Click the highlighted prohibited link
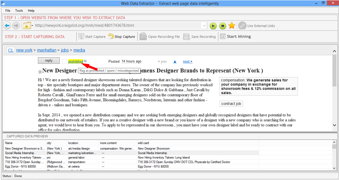The image size is (339, 180). pos(76,62)
